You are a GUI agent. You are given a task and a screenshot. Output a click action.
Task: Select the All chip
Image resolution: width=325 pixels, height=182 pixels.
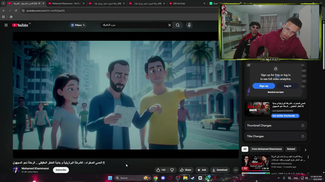[x=245, y=149]
